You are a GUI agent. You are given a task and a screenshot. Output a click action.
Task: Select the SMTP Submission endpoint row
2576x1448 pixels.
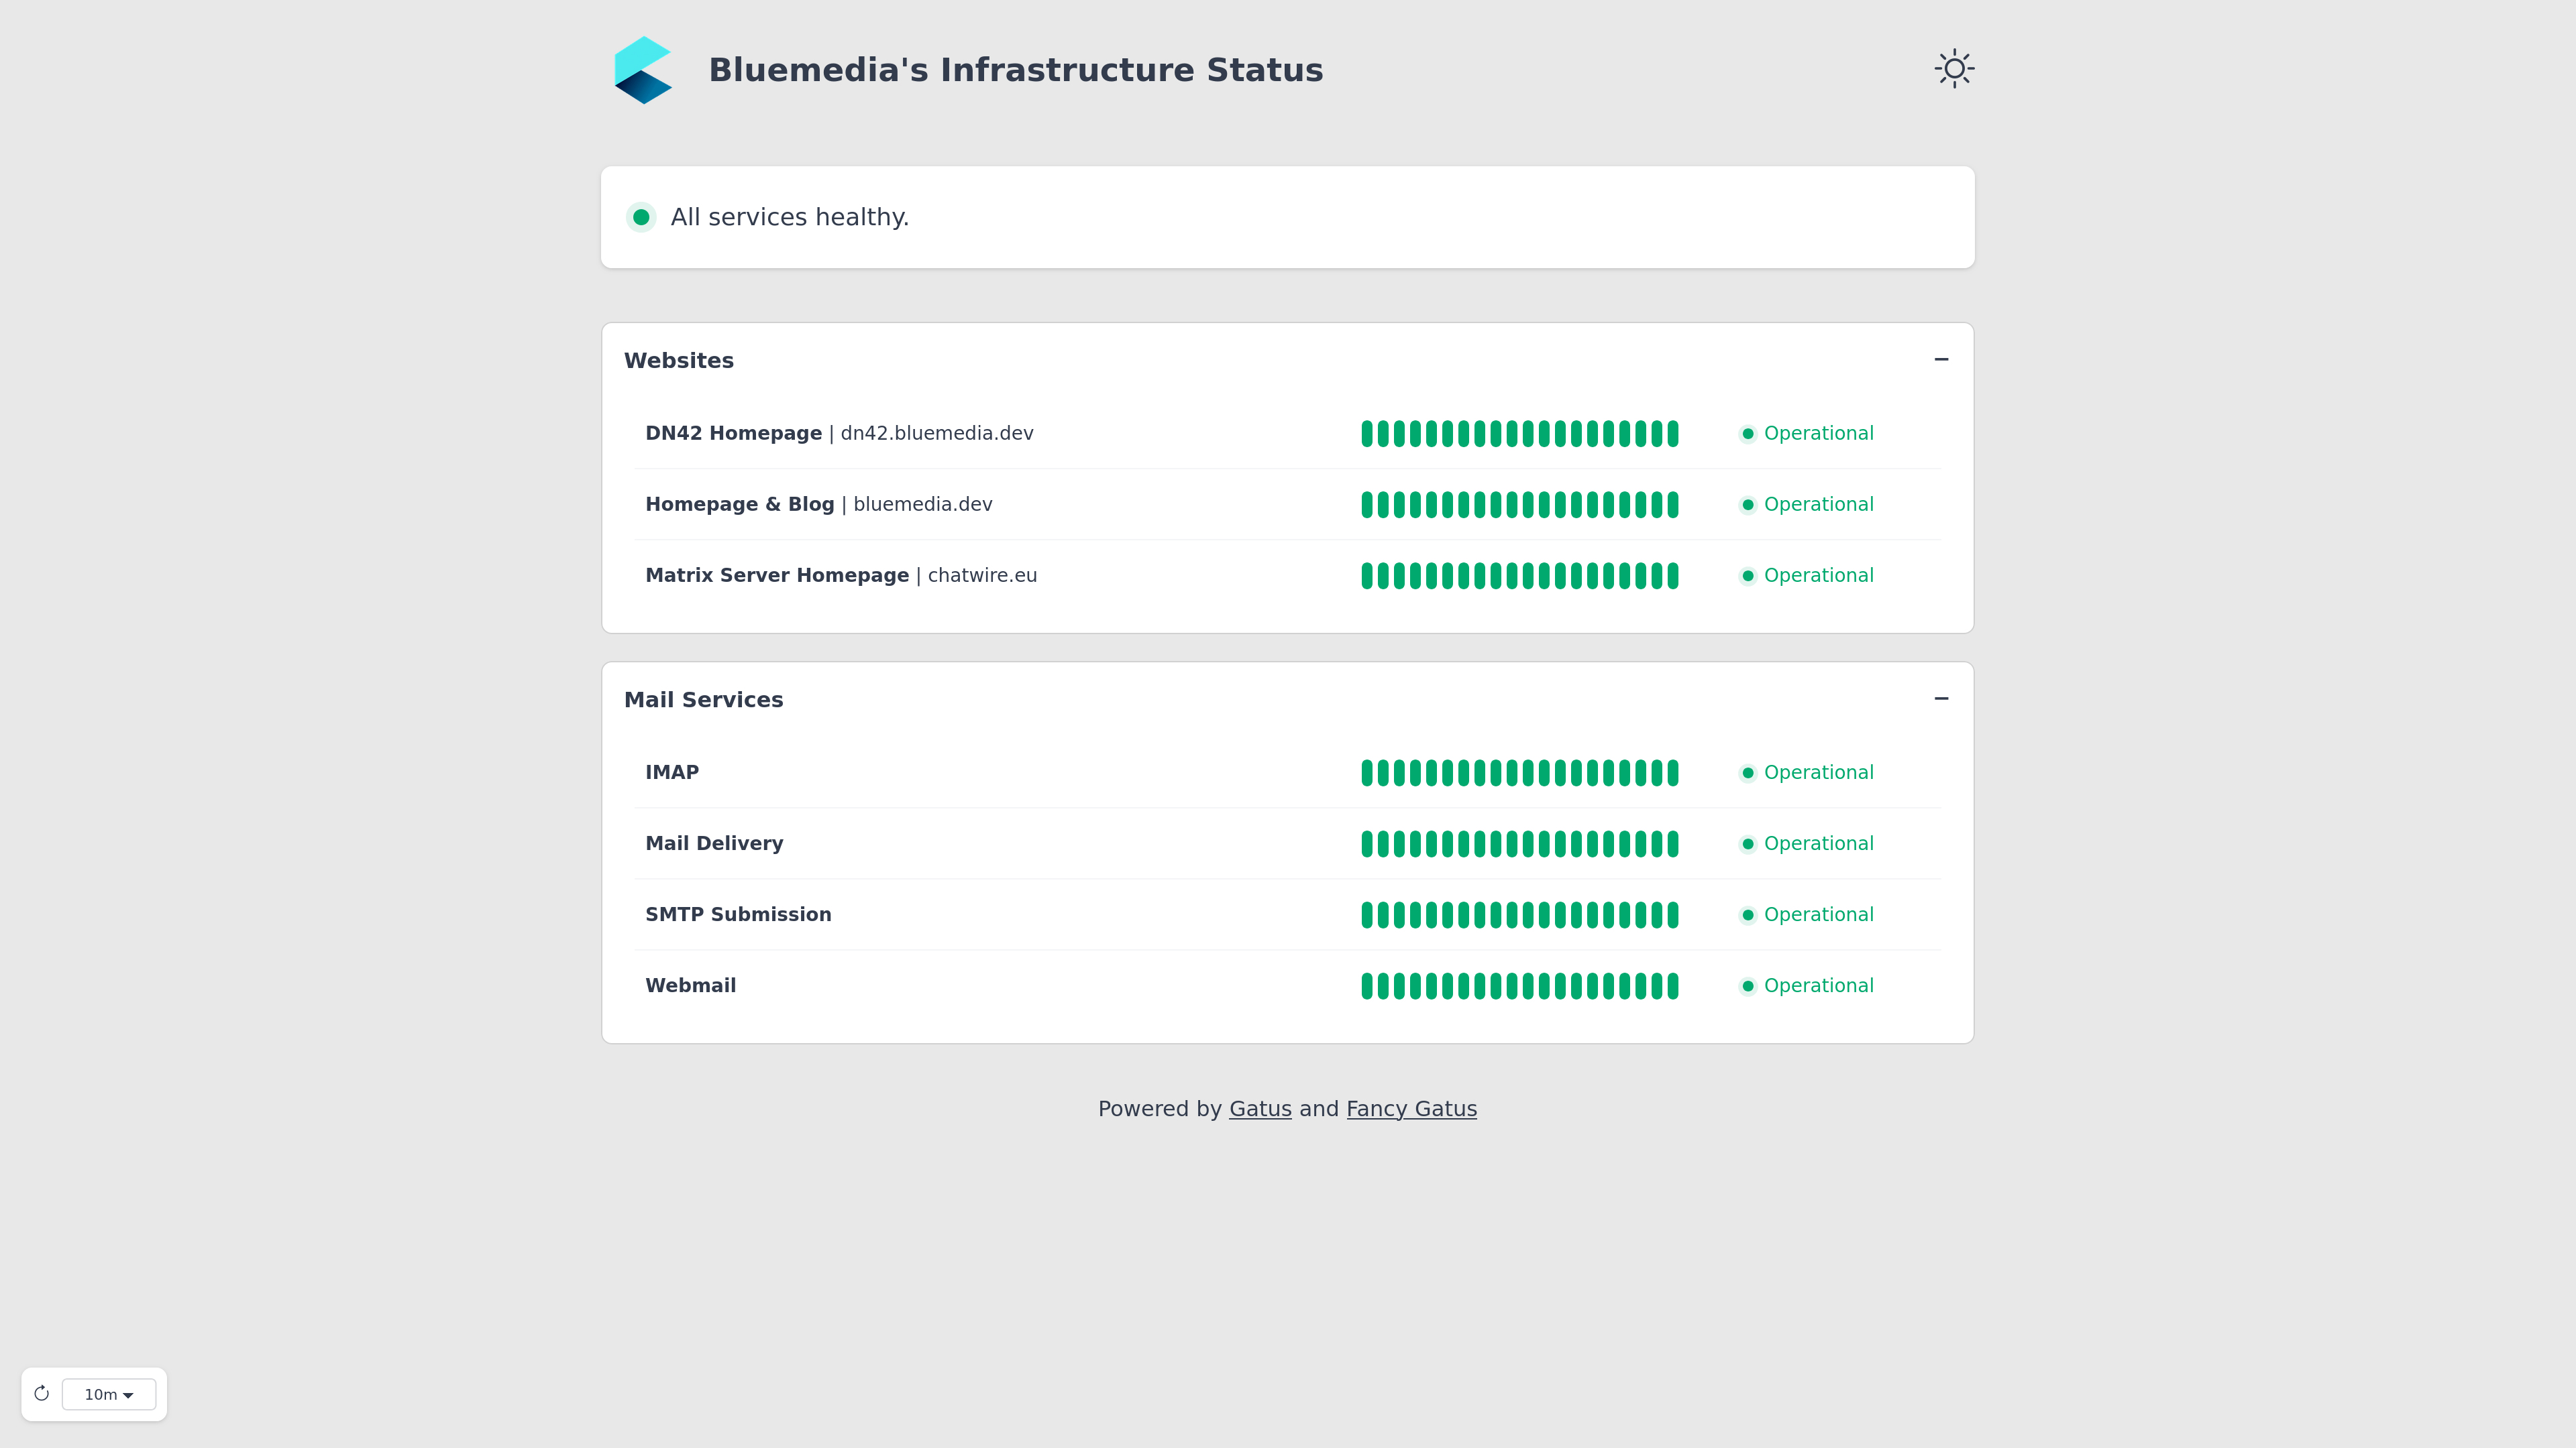(1287, 914)
